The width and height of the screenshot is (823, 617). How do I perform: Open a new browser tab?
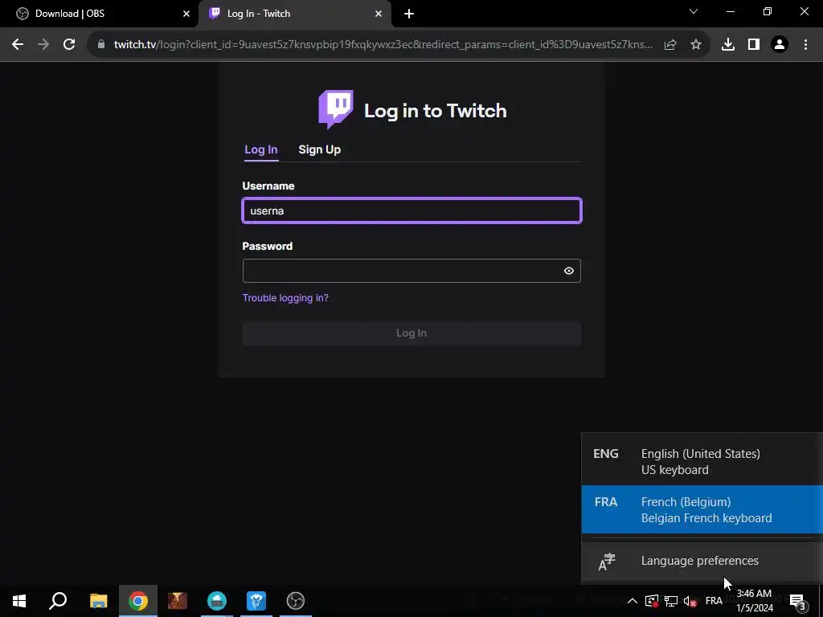coord(409,14)
